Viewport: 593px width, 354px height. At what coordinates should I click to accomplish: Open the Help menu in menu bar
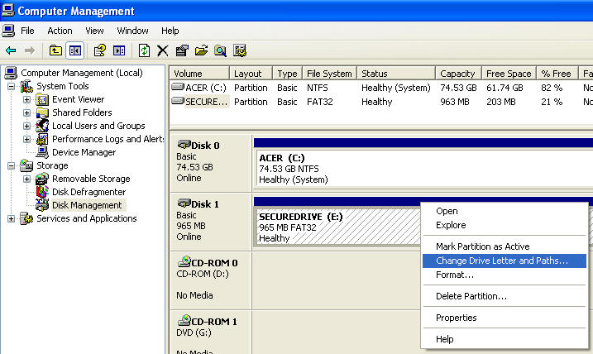pos(170,31)
